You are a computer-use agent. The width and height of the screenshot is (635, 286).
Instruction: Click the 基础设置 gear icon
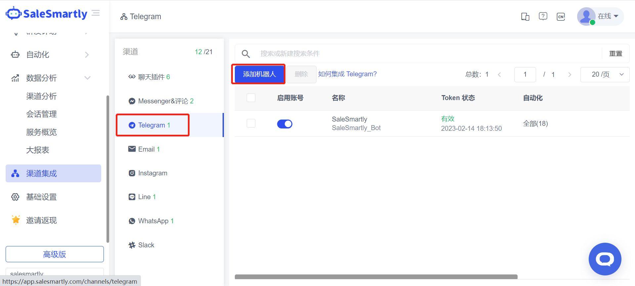15,197
